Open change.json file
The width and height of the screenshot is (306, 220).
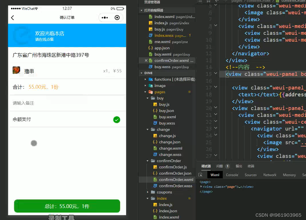(167, 142)
